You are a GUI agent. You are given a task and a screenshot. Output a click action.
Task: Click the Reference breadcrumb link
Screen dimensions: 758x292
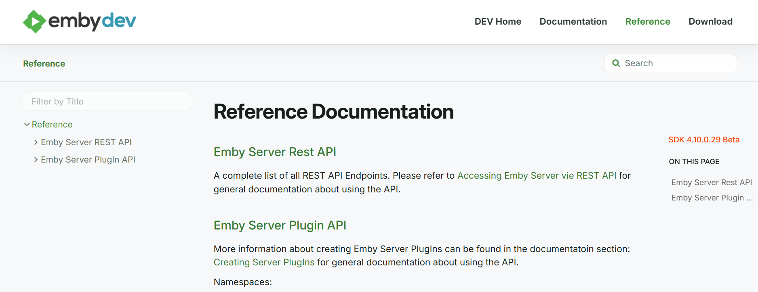[44, 64]
